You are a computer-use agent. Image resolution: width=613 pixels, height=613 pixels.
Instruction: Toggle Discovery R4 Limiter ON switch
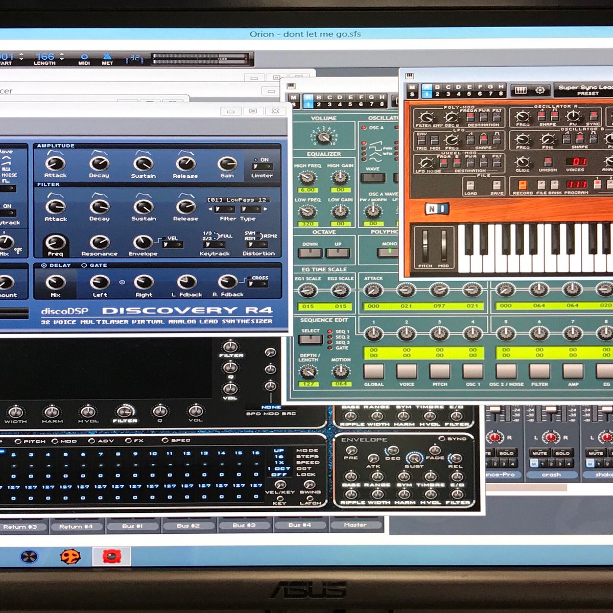[263, 167]
